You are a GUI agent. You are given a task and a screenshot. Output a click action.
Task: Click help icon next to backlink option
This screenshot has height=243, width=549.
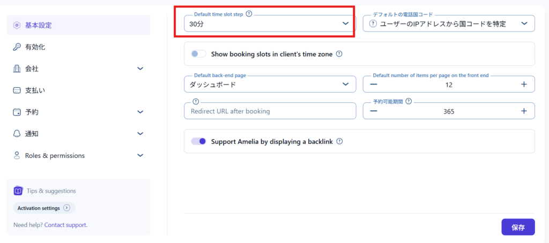339,141
